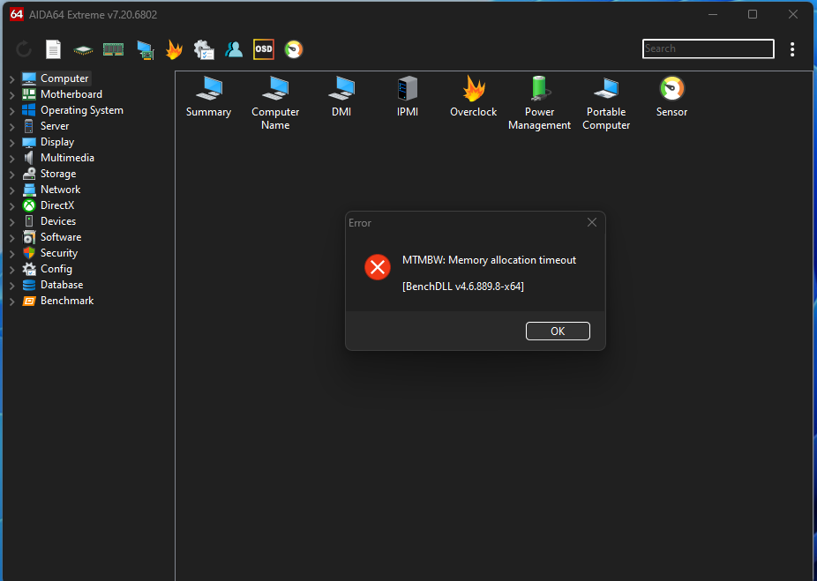Expand the Benchmark tree node arrow
The image size is (817, 581).
point(12,302)
